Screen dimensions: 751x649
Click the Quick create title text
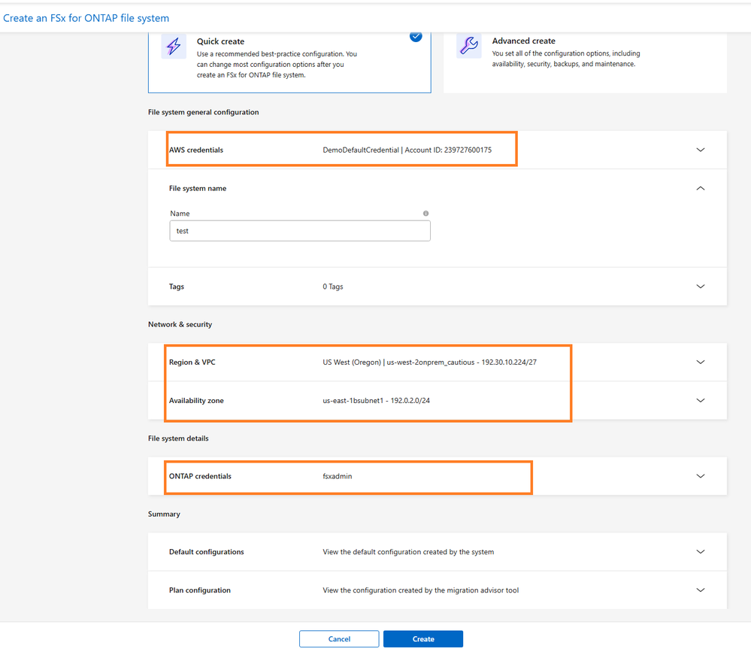220,41
